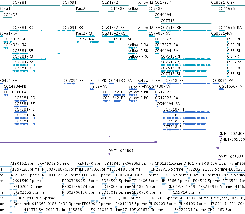Select the SD23288.5prime EST label
This screenshot has width=245, height=214.
pos(163,198)
